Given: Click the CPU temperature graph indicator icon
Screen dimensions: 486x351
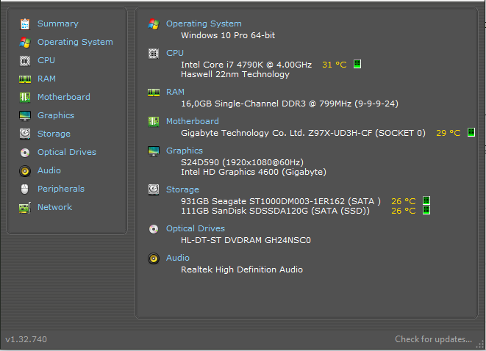Looking at the screenshot, I should tap(357, 64).
